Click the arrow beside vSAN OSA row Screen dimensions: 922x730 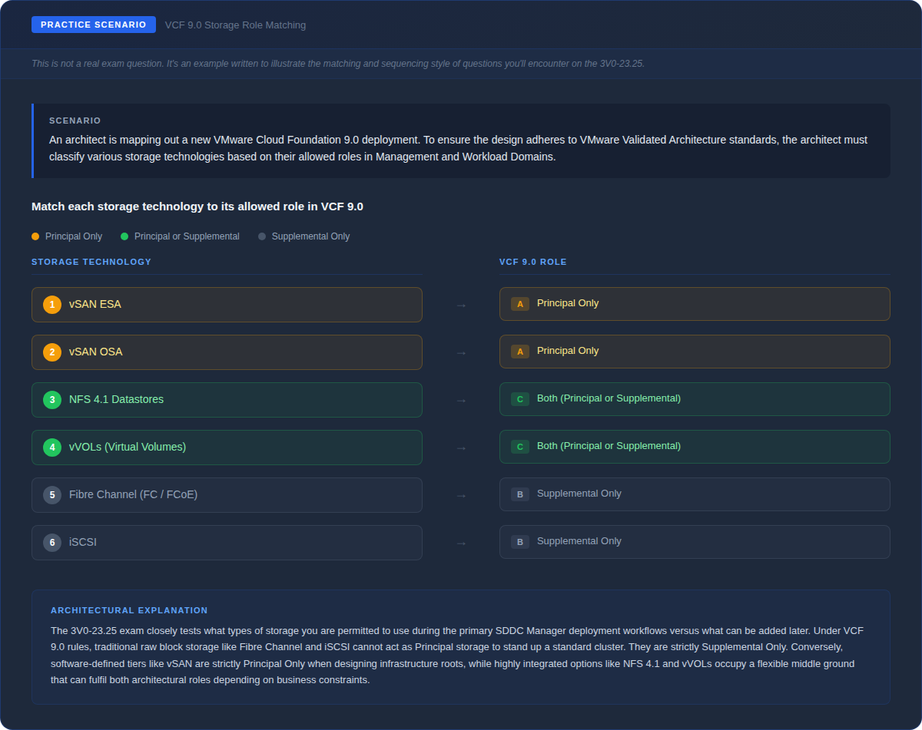click(461, 353)
